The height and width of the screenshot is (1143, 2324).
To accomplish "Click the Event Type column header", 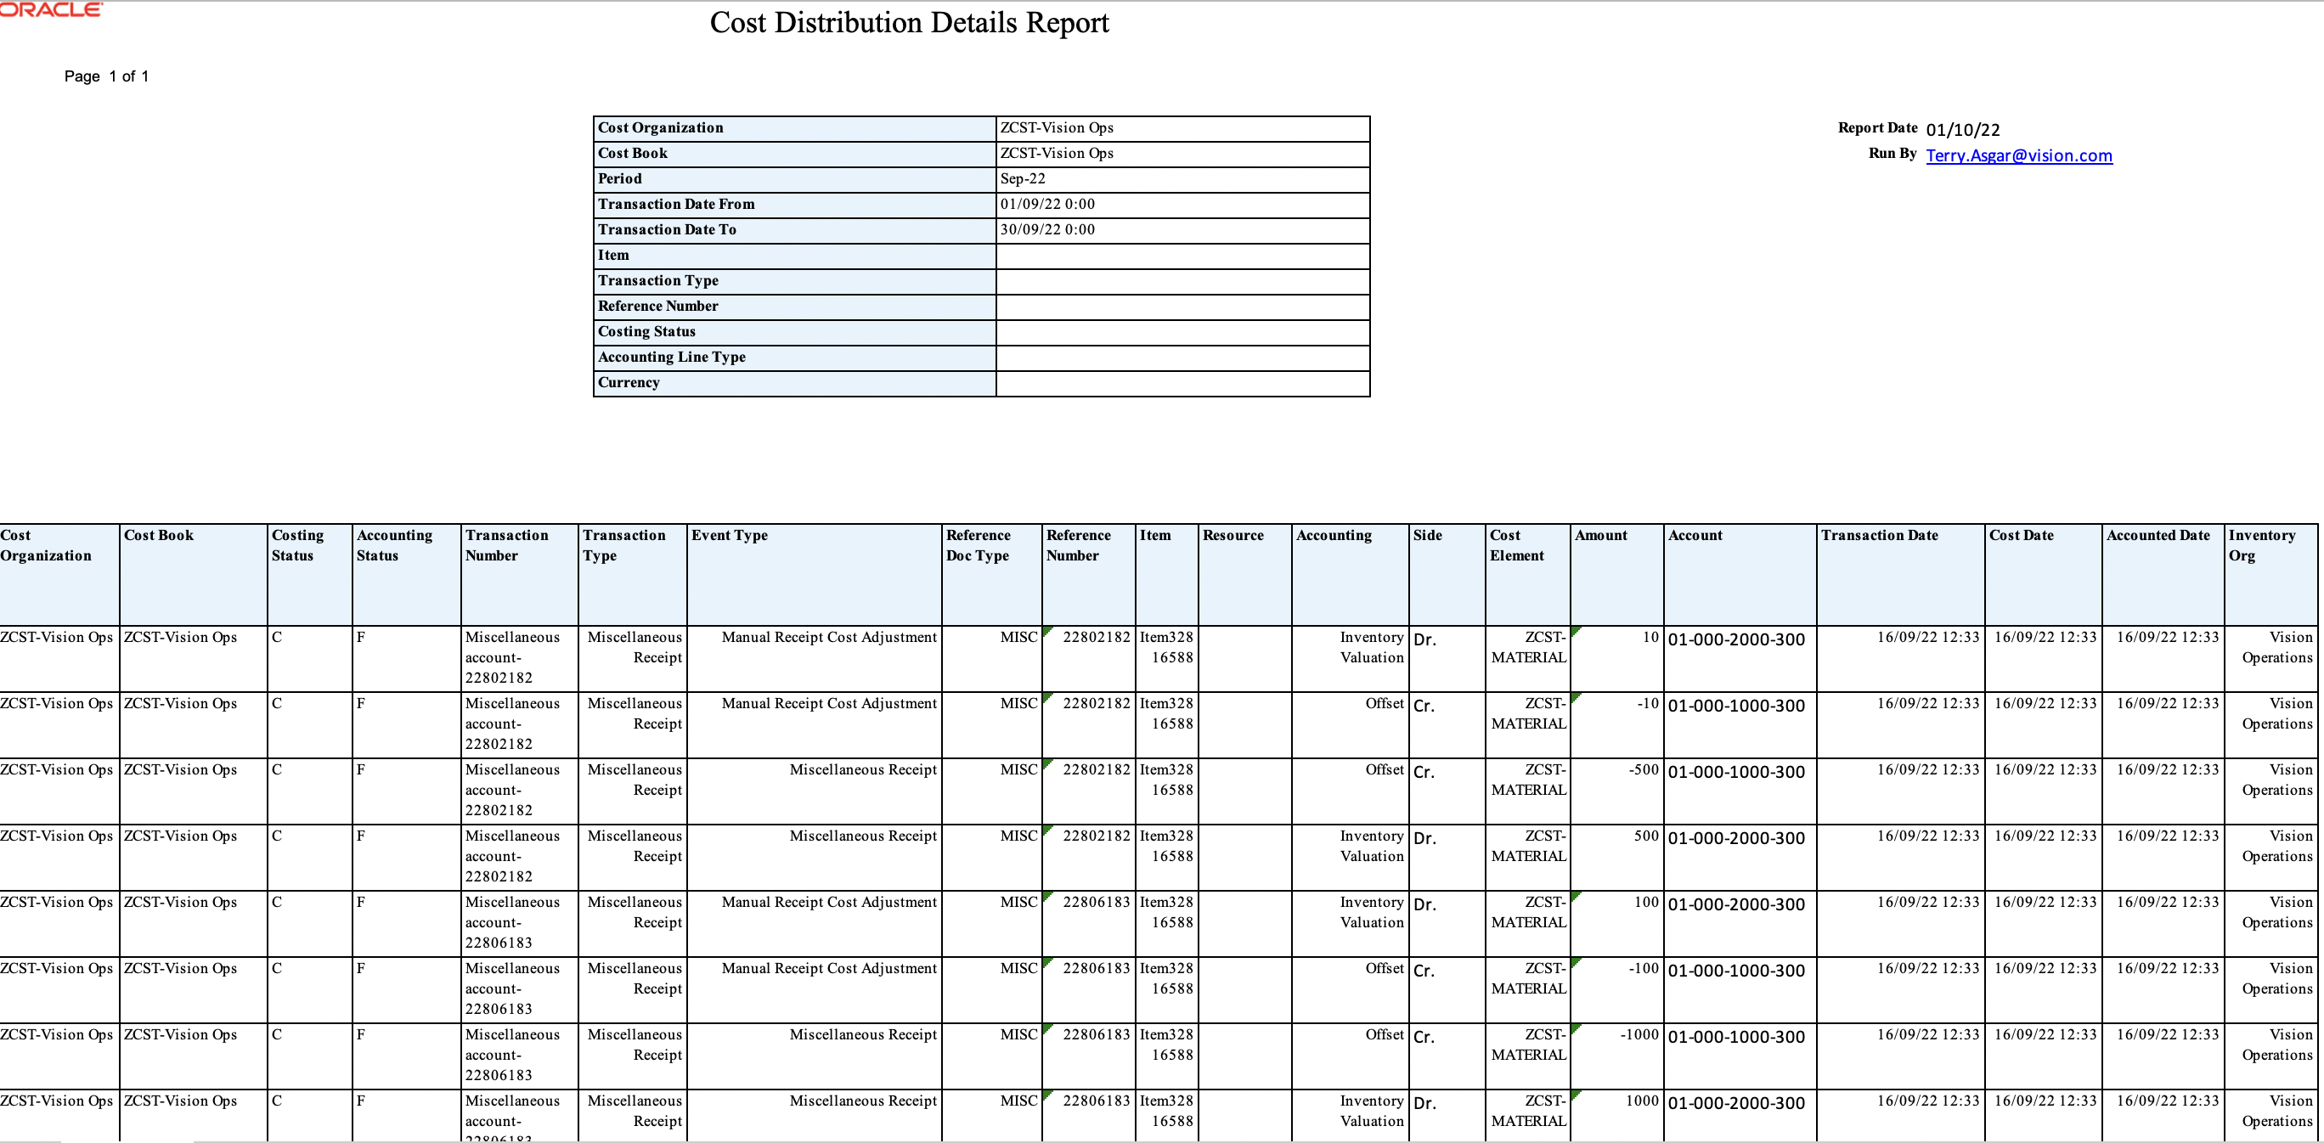I will [x=814, y=575].
